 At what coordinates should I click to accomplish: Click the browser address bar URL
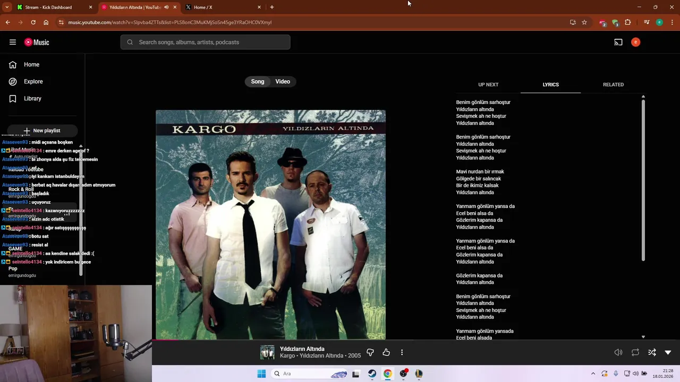pos(169,22)
